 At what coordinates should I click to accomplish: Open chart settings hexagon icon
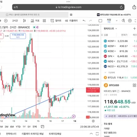point(130,21)
